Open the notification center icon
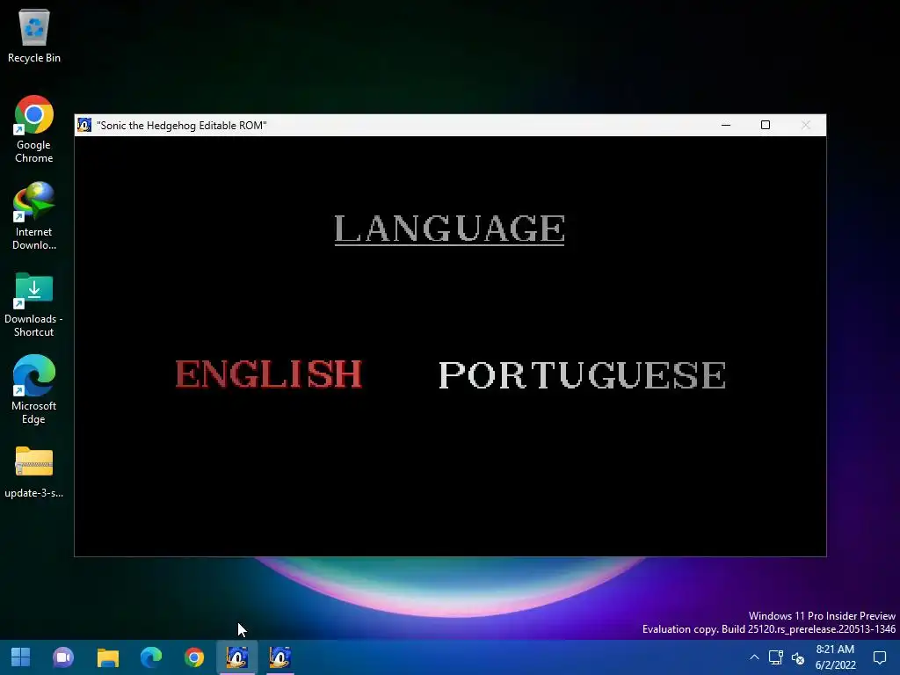This screenshot has width=900, height=675. coord(879,657)
